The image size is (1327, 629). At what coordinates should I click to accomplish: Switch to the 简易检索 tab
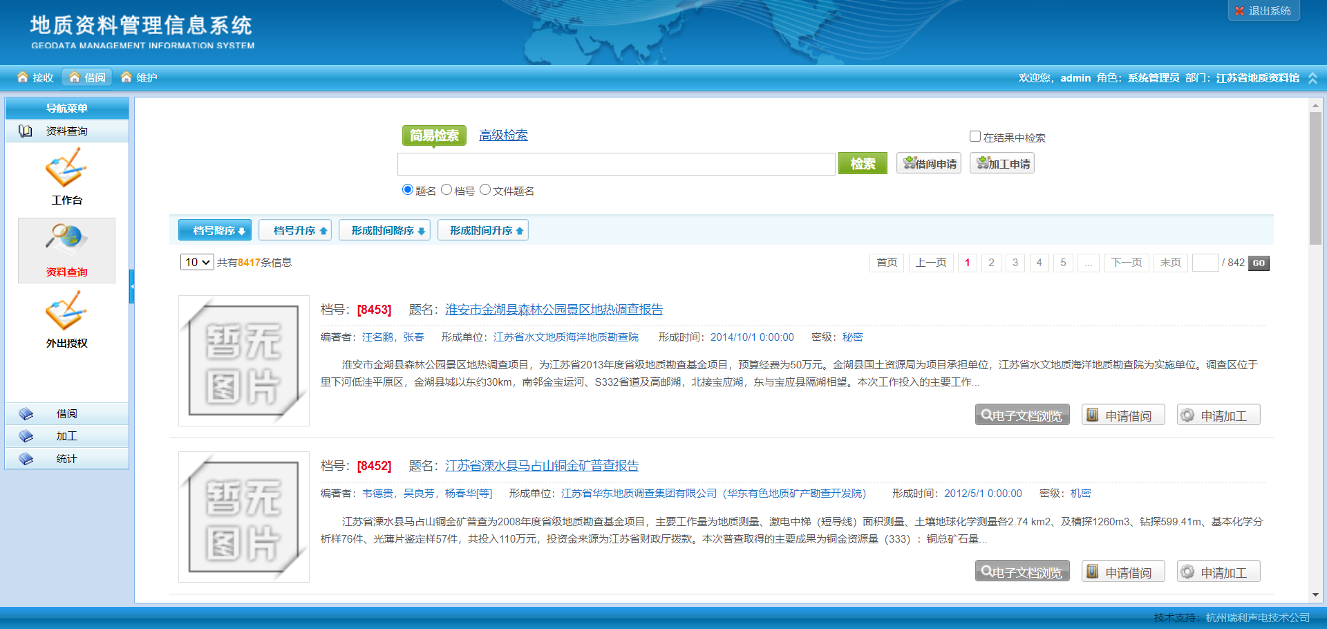point(434,135)
